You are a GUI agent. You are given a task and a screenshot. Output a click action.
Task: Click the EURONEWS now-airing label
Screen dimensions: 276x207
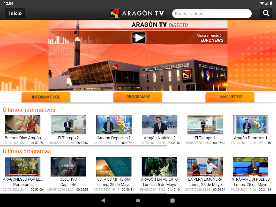212,40
